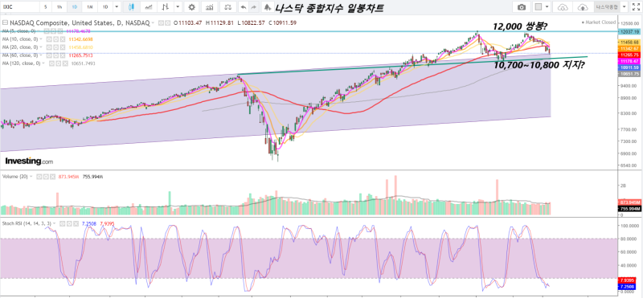Switch to the area chart style icon
Screen dimensions: 643x298
click(x=149, y=7)
